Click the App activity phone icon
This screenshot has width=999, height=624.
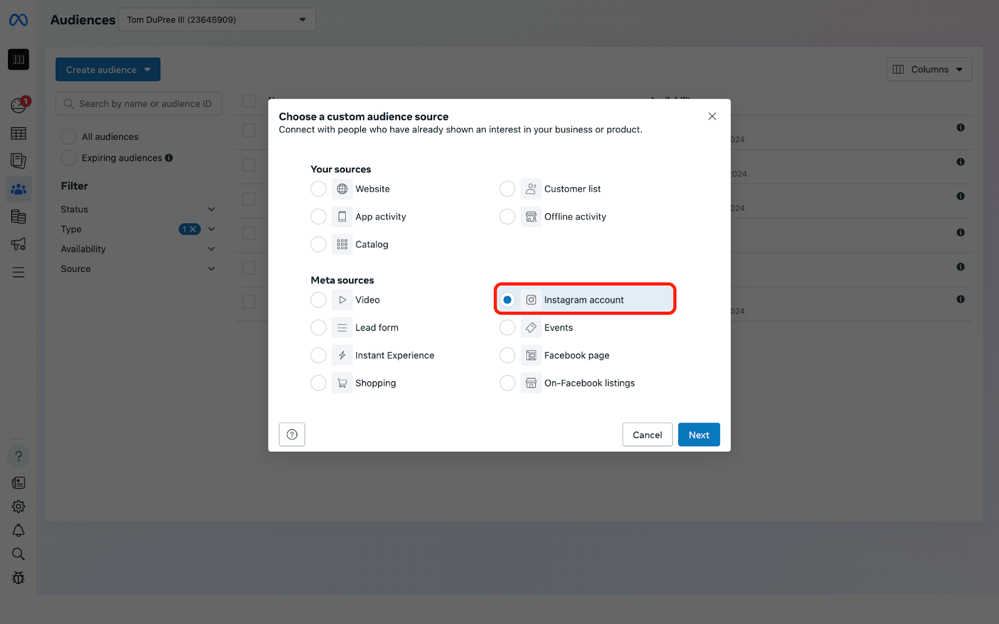coord(342,217)
